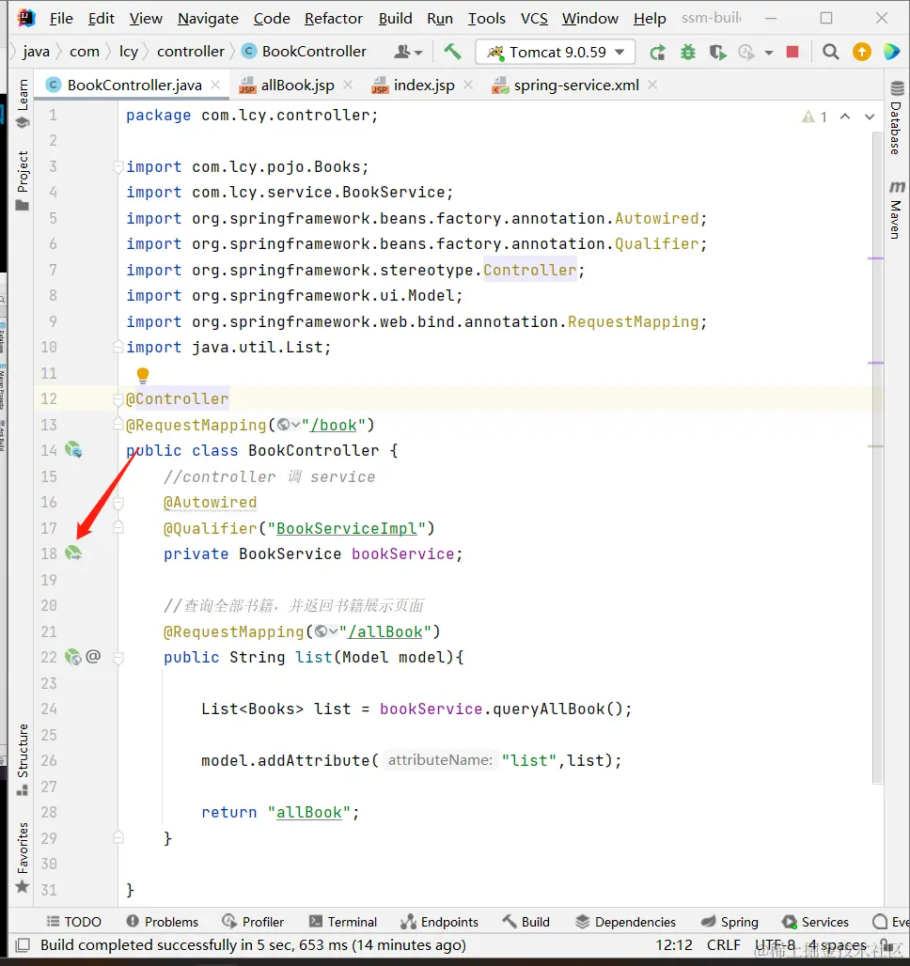Click request mapping gutter icon on line 22

coord(72,657)
